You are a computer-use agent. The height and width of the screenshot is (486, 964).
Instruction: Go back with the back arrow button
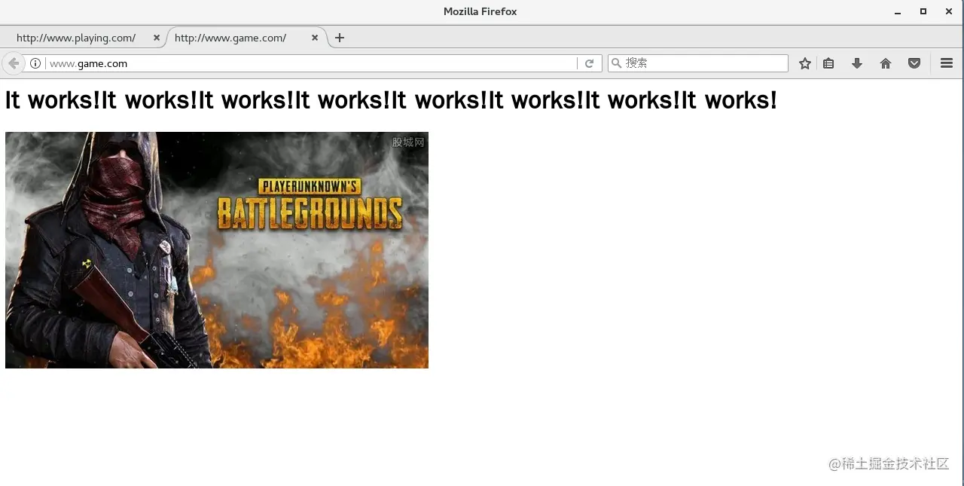pos(14,63)
